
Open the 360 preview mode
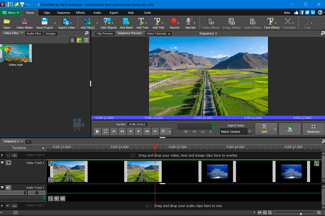tap(289, 129)
